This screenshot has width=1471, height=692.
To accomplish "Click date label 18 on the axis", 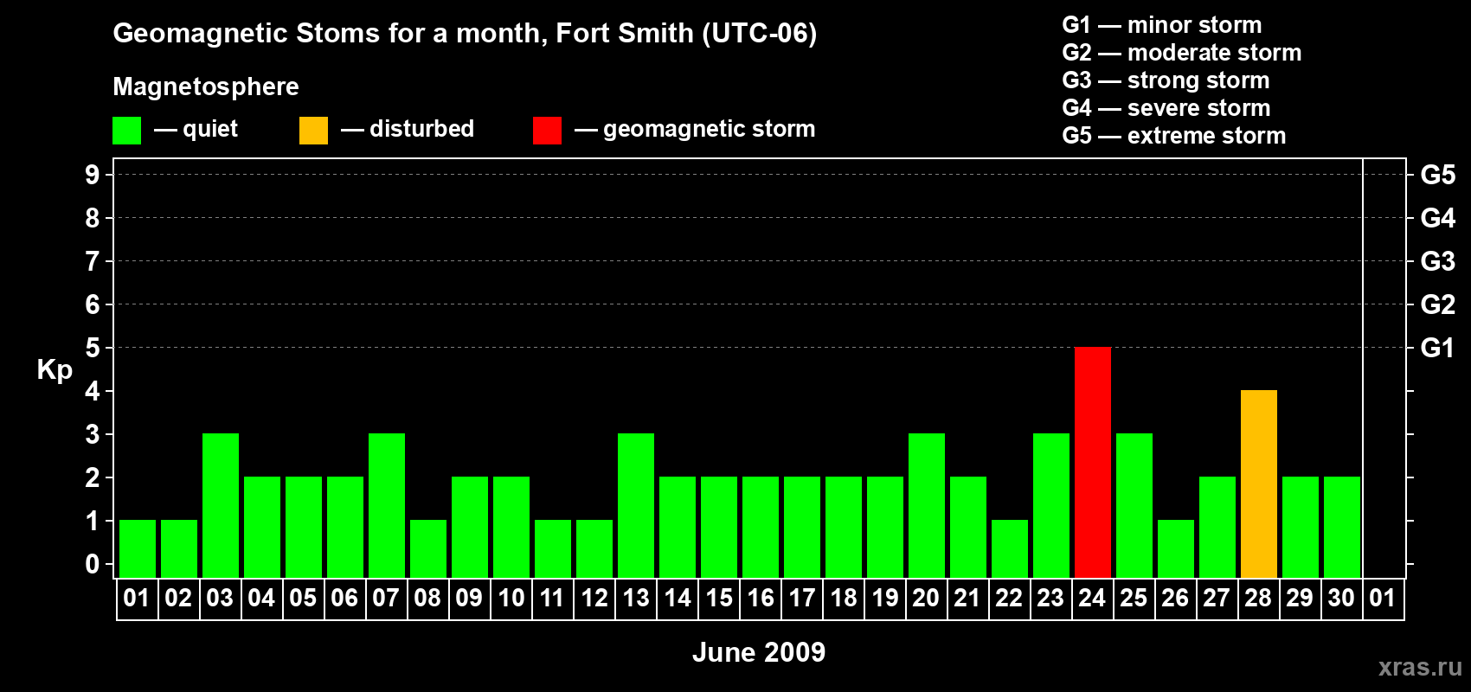I will click(x=843, y=599).
